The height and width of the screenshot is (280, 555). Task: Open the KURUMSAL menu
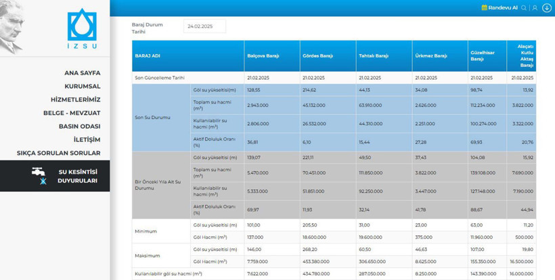[82, 87]
